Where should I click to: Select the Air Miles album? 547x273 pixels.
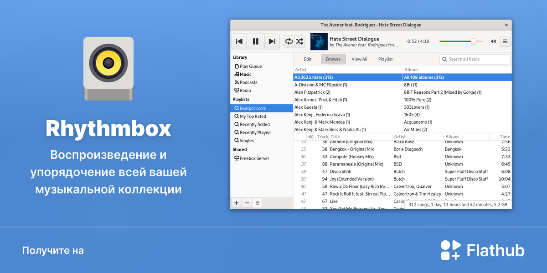(x=457, y=130)
